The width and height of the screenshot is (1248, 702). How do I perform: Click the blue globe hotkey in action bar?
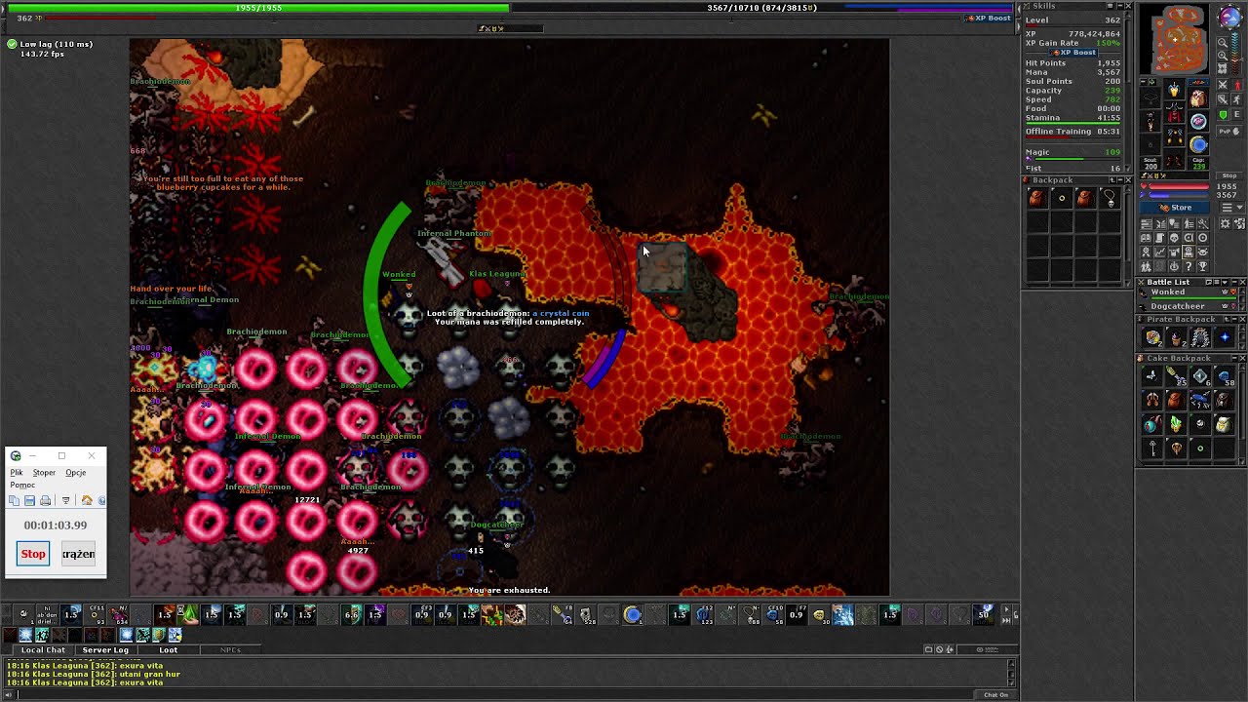click(632, 614)
